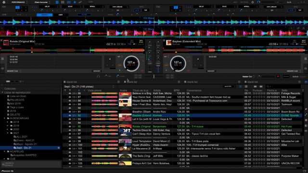
Task: Click deck 1 CUE button
Action: coord(120,65)
